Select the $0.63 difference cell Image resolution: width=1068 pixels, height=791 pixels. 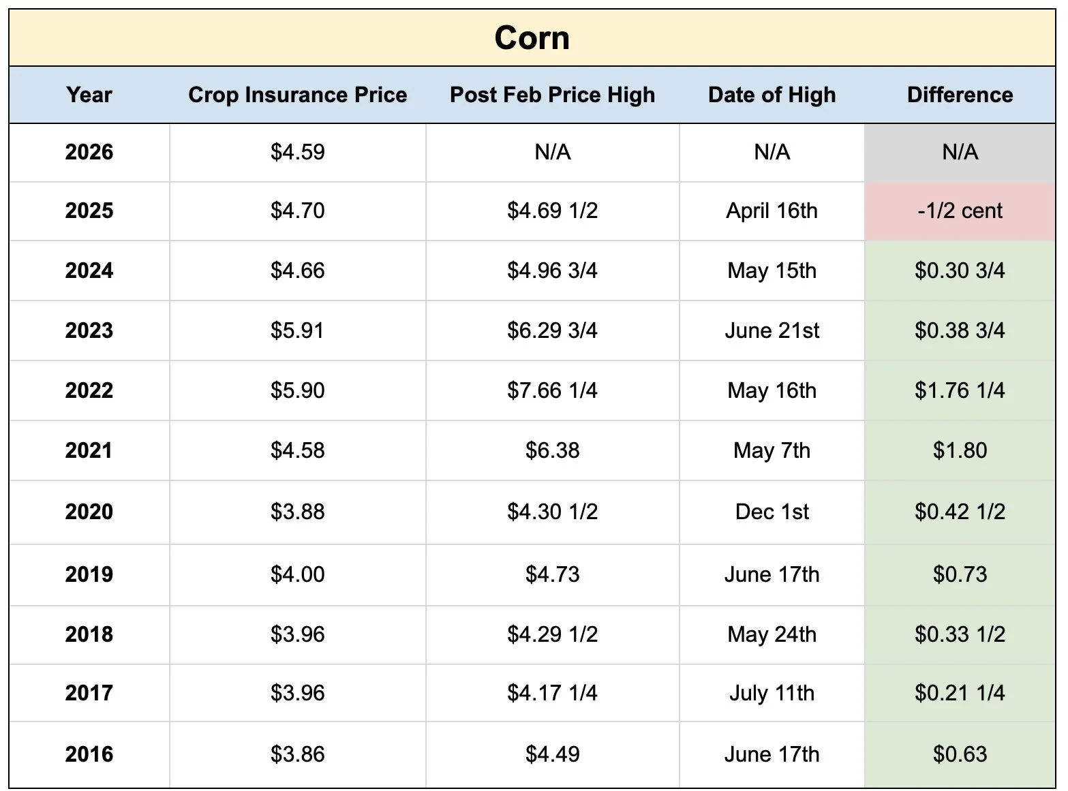coord(960,754)
